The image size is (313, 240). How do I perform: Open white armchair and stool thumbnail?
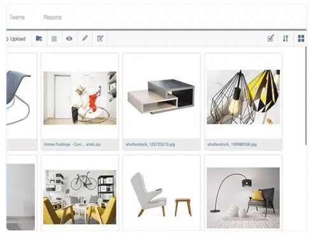point(161,195)
